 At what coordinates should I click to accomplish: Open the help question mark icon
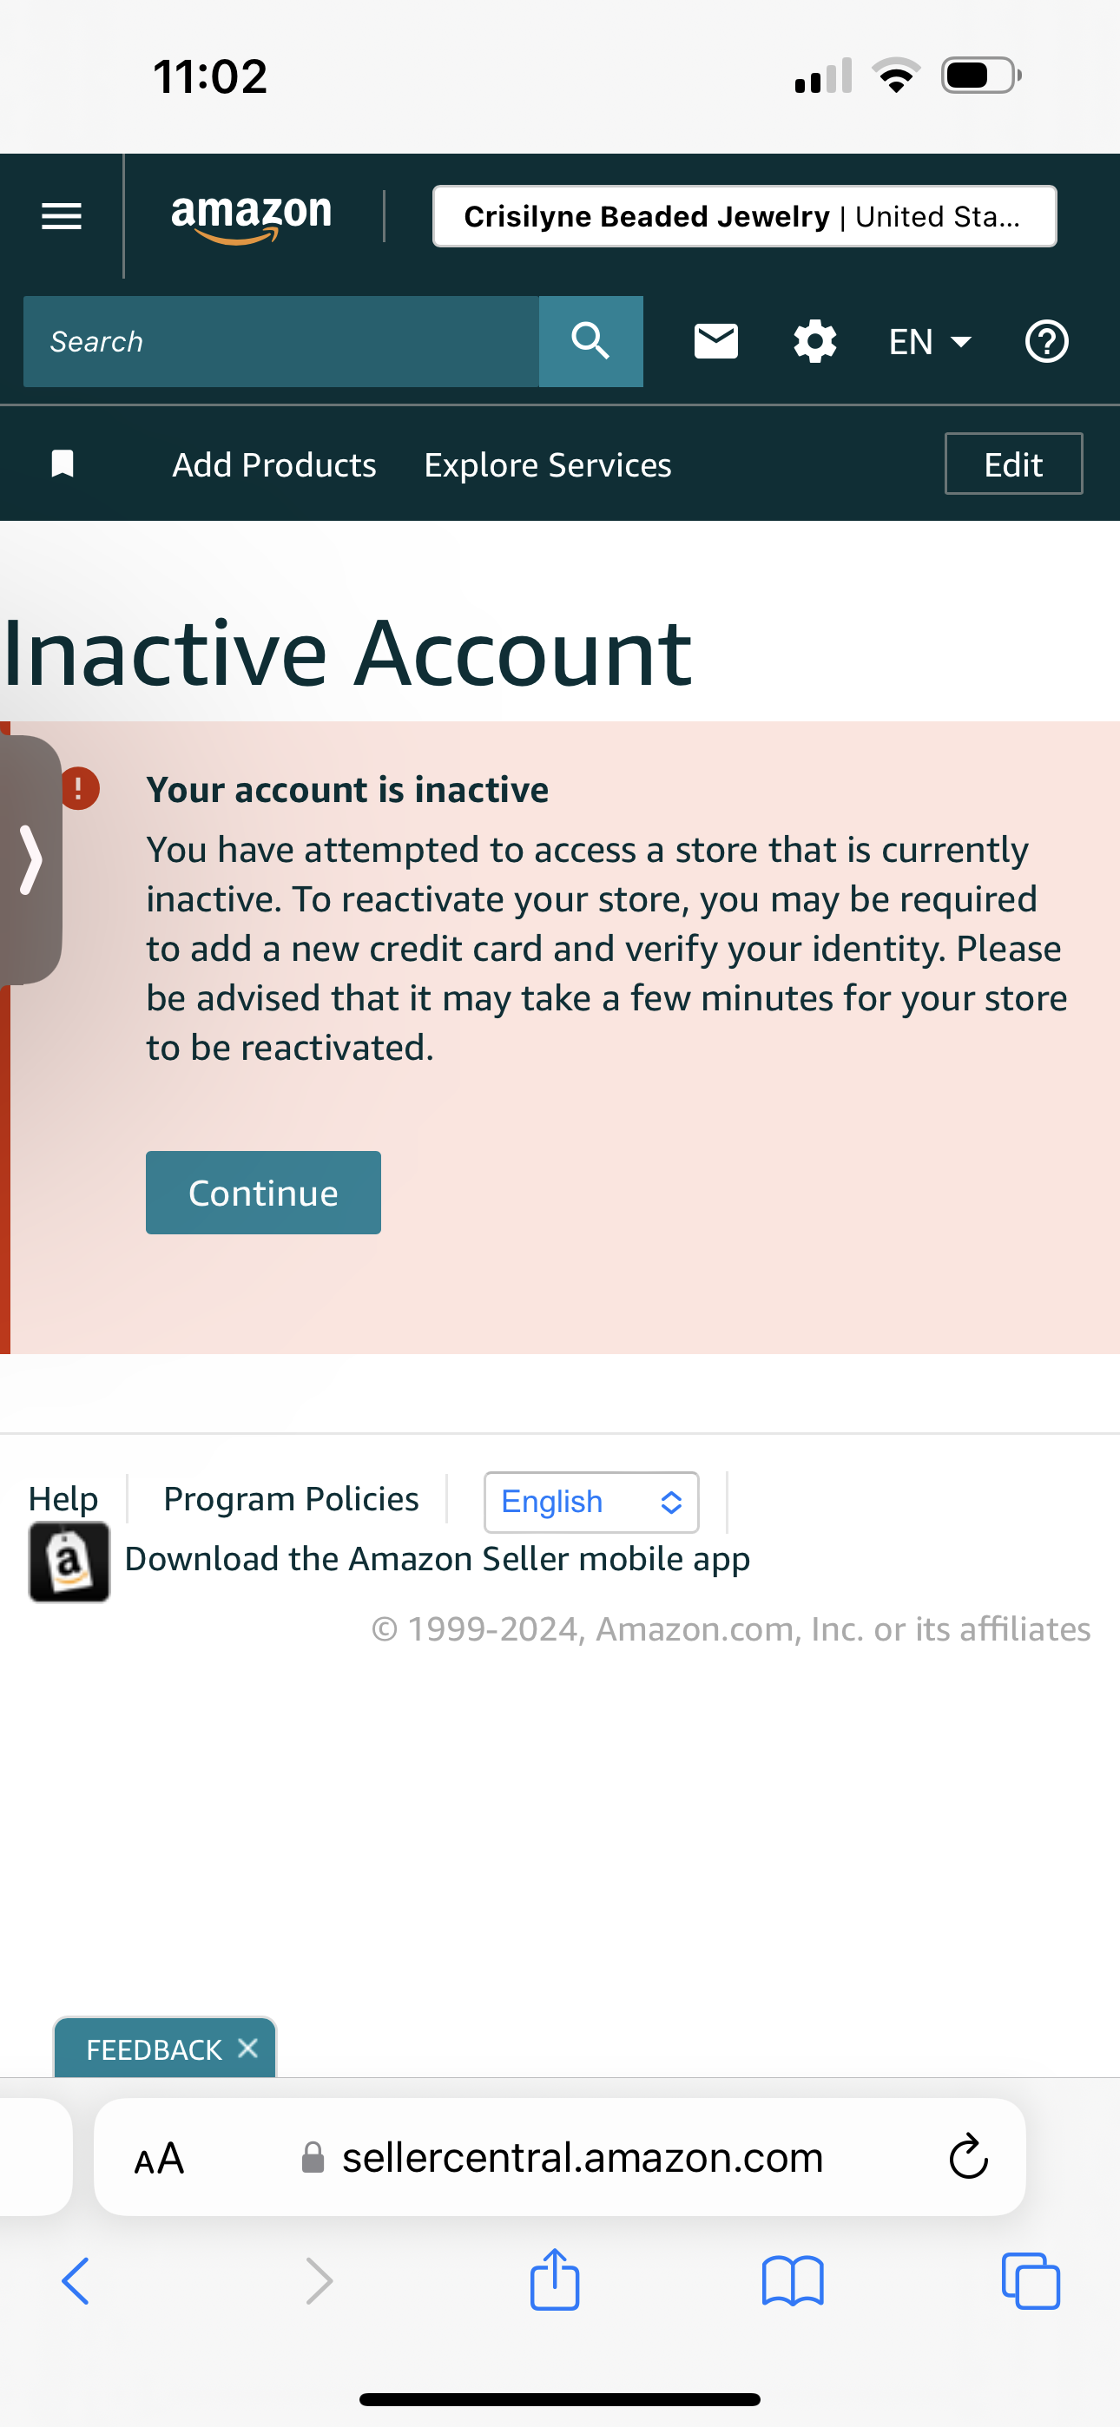click(x=1047, y=341)
